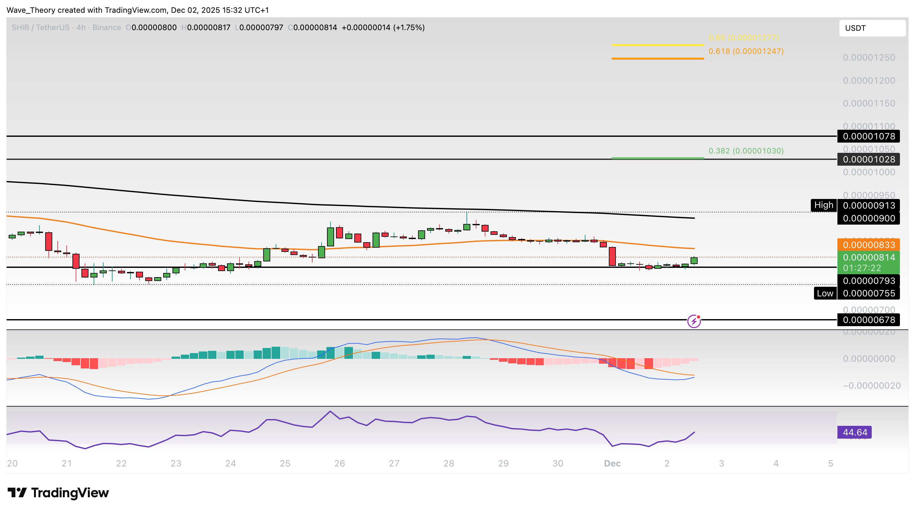
Task: Click the SHIB / TetherUS symbol title
Action: tap(40, 27)
